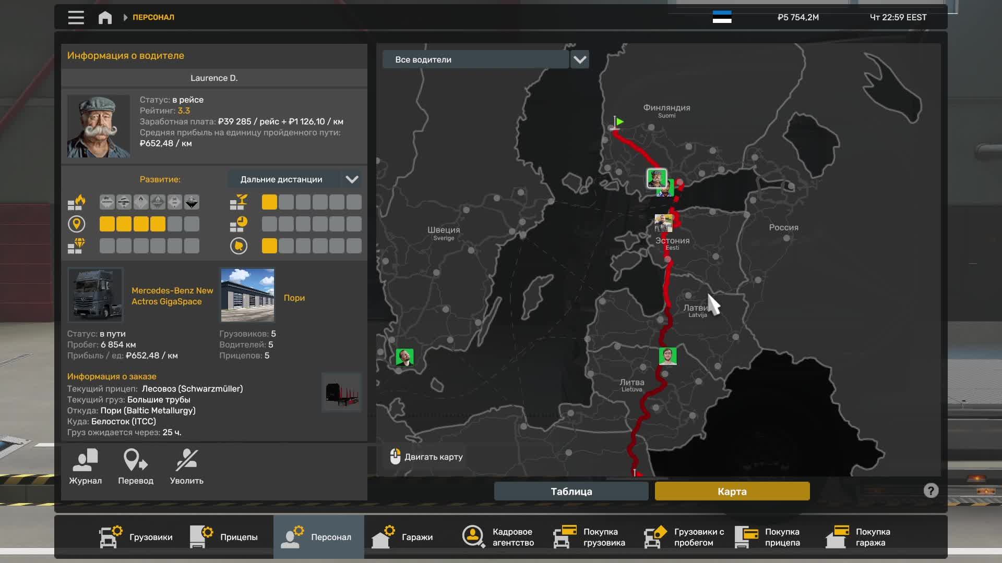Viewport: 1002px width, 563px height.
Task: Click the Лесовоз trailer thumbnail
Action: coord(341,393)
